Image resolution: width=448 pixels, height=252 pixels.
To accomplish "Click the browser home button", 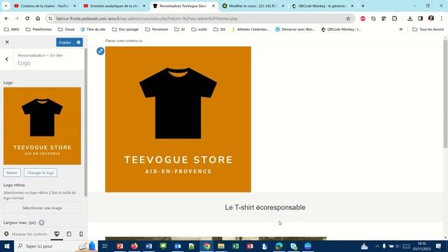I will pos(38,19).
